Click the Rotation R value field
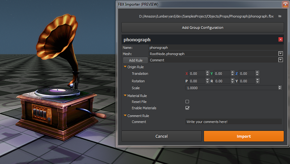Screen dimensions: 290x164 coord(222,81)
